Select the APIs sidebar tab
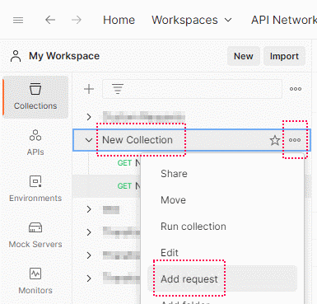This screenshot has height=304, width=317. (x=35, y=143)
